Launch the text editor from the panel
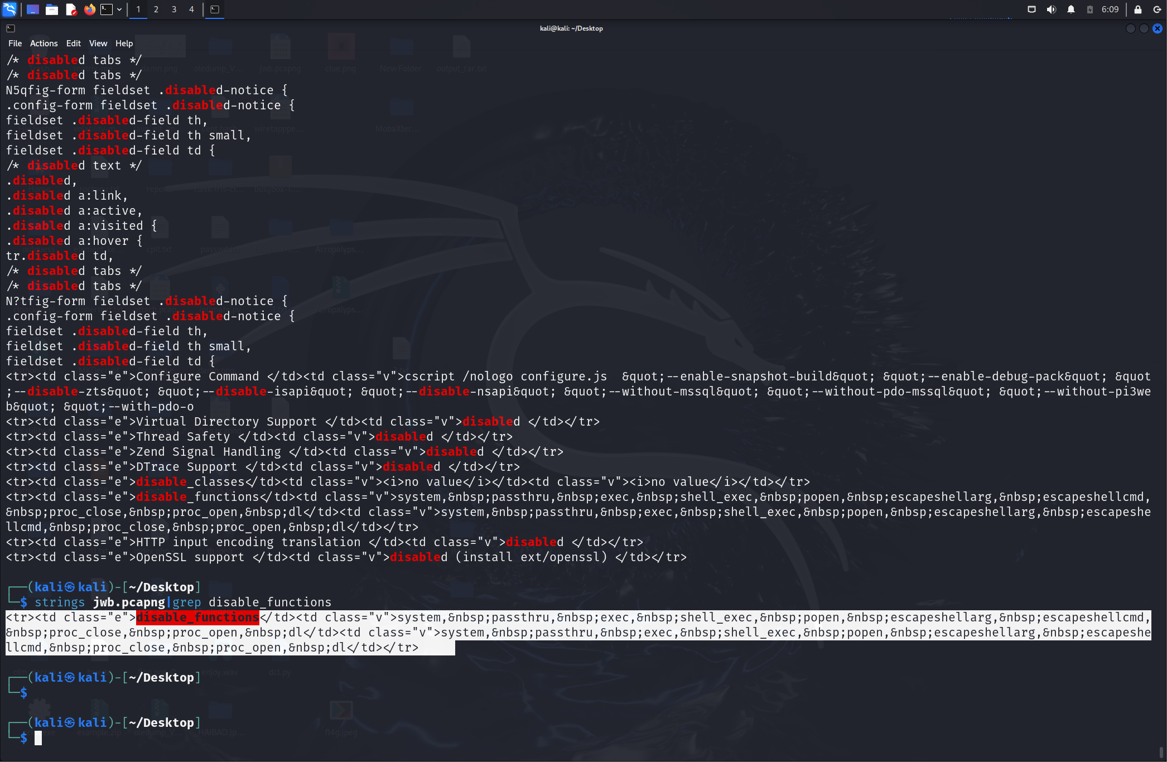The height and width of the screenshot is (762, 1167). point(71,9)
